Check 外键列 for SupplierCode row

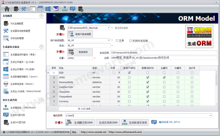tap(178, 87)
